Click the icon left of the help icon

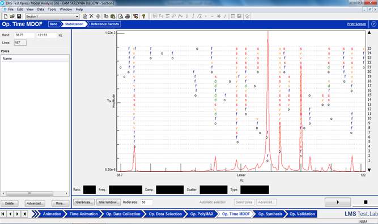pos(135,16)
